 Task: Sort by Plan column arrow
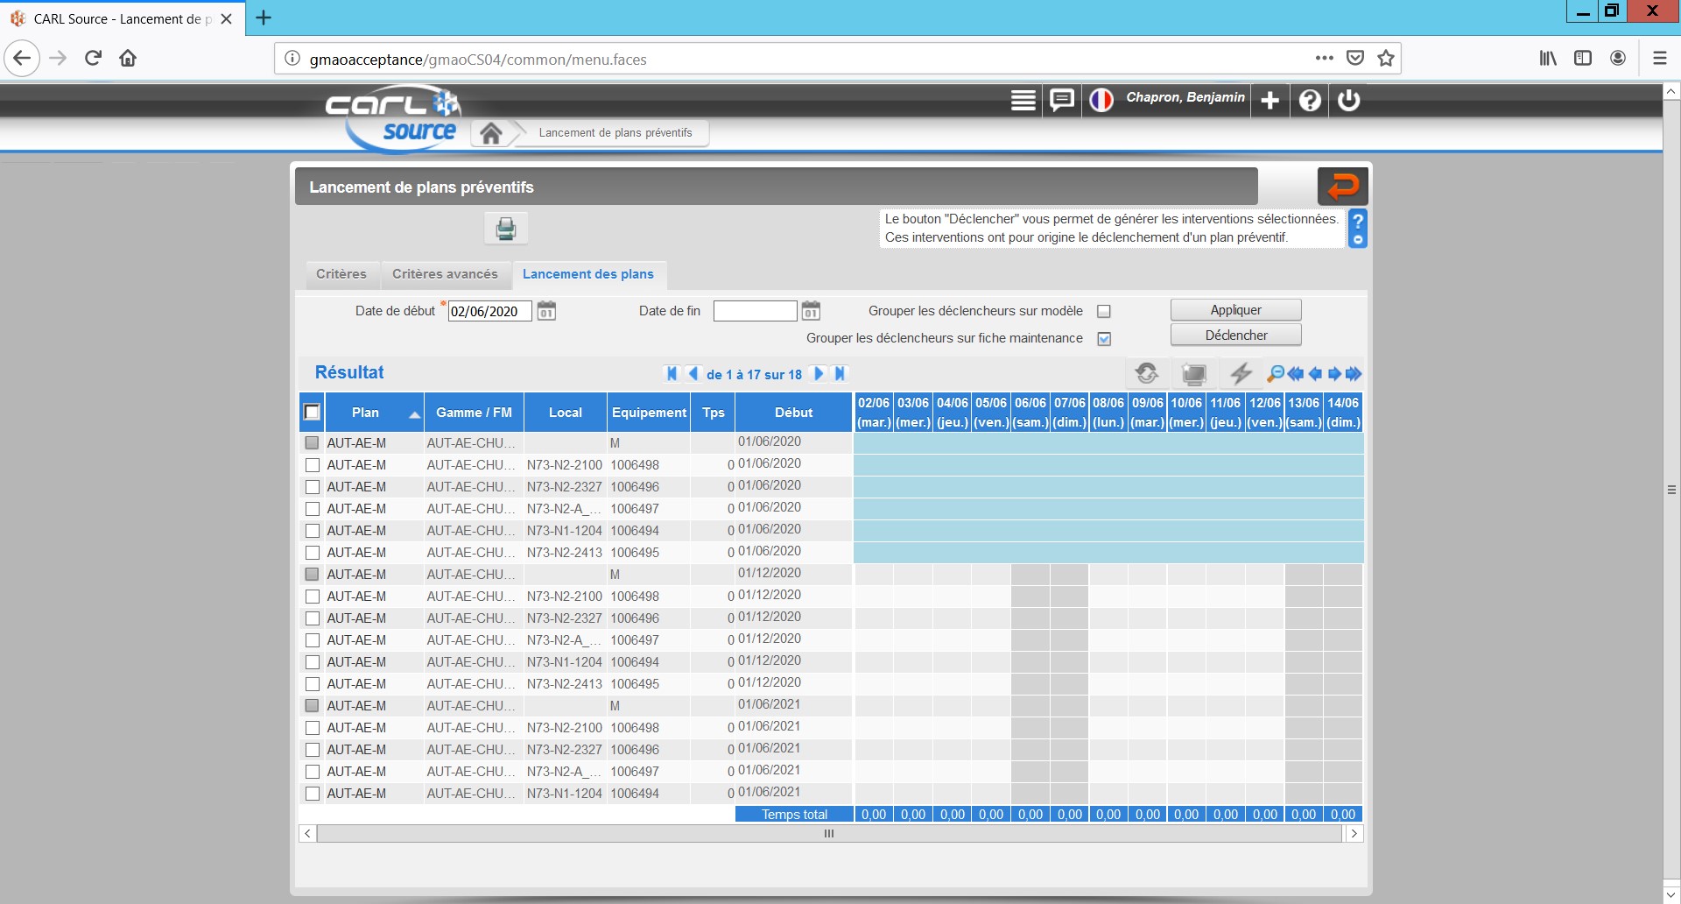click(414, 414)
